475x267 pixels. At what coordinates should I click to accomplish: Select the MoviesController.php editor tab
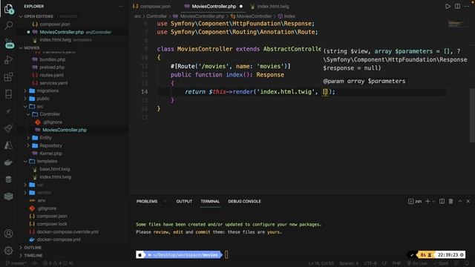pos(214,7)
